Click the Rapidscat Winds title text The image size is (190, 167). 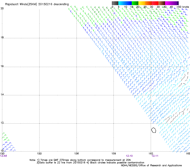pos(37,4)
